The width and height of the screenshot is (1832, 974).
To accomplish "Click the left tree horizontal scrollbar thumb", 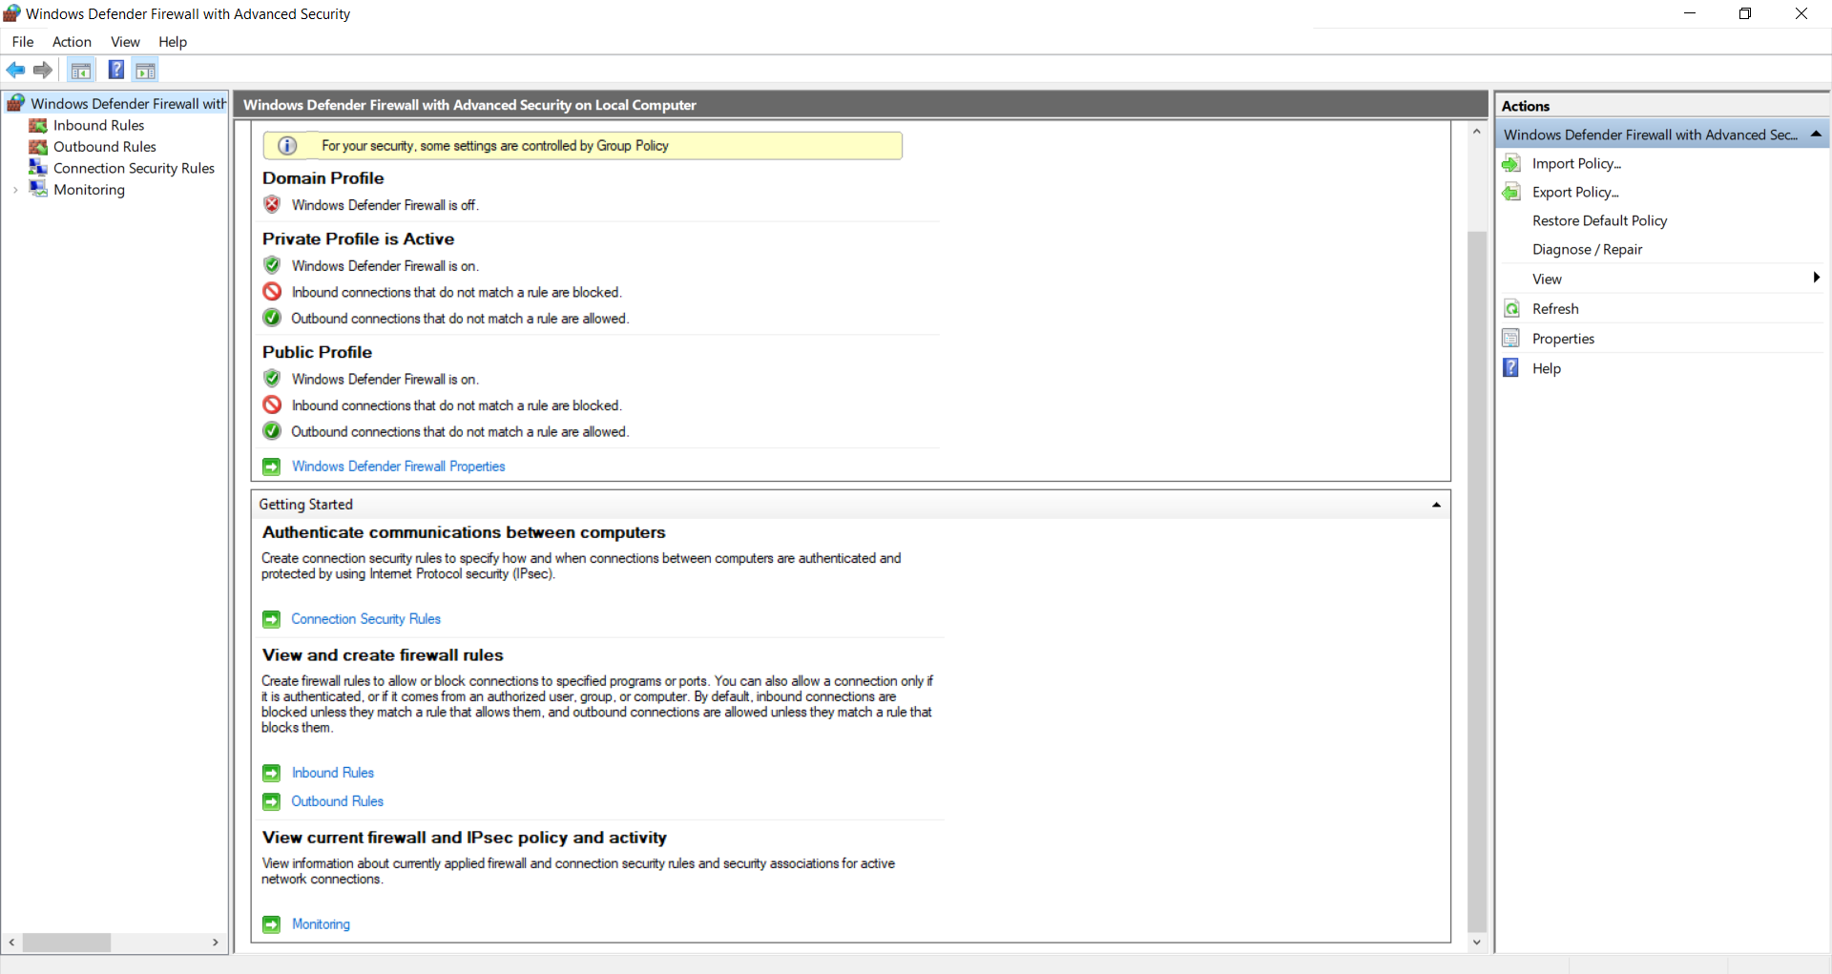I will tap(67, 943).
